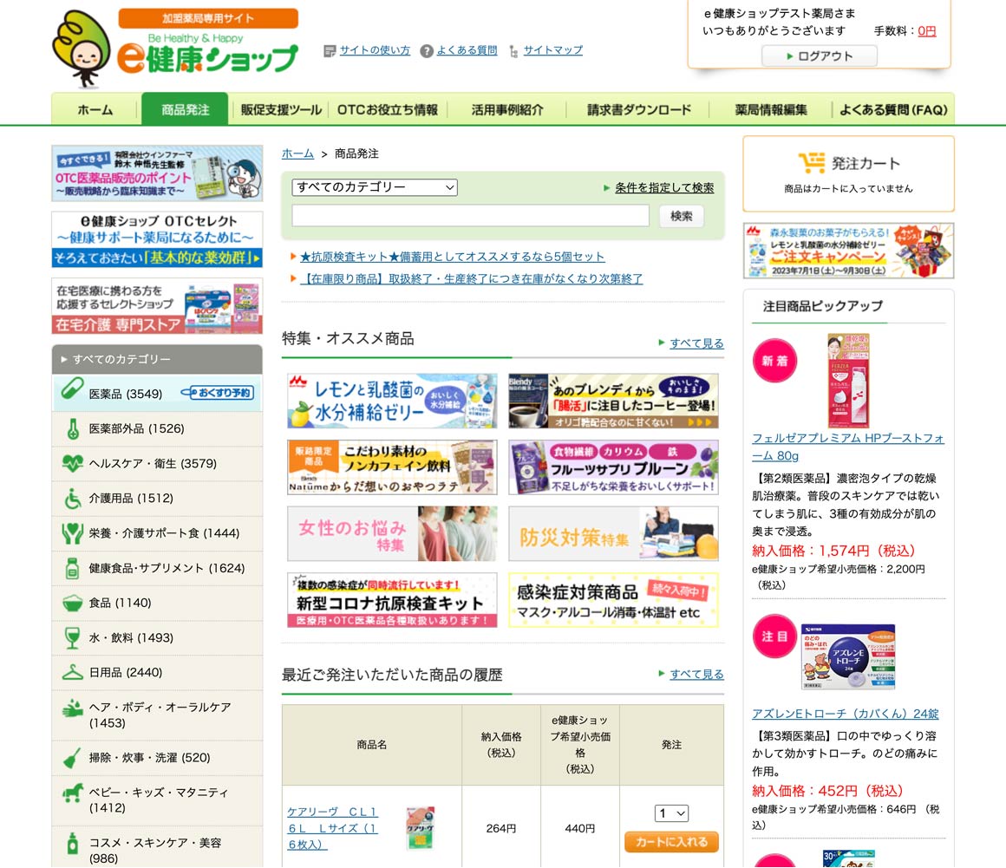This screenshot has width=1006, height=868.
Task: Click the ケアリーヴ product thumbnail in history table
Action: pos(421,828)
